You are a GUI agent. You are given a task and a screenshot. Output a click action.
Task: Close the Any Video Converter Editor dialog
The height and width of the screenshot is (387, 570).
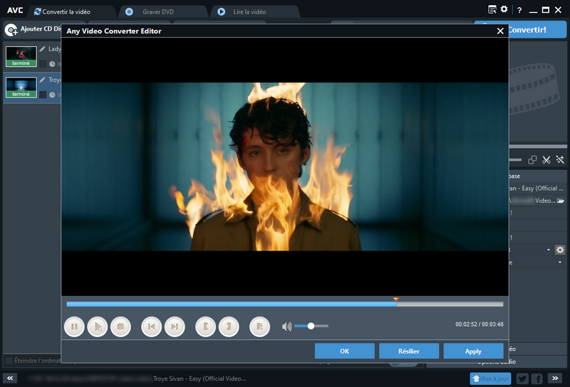pos(500,31)
